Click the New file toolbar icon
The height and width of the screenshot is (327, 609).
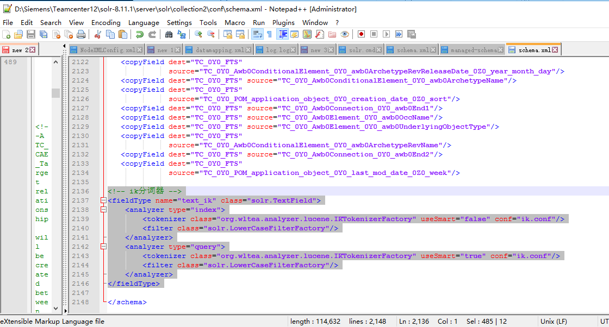click(7, 35)
